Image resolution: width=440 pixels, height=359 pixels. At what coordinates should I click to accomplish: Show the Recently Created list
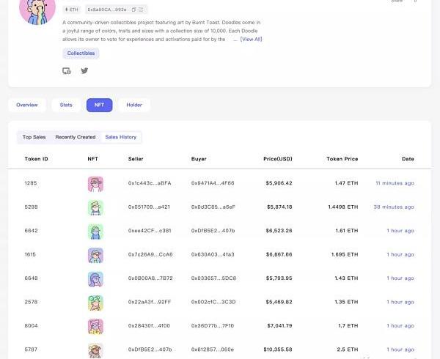[76, 137]
